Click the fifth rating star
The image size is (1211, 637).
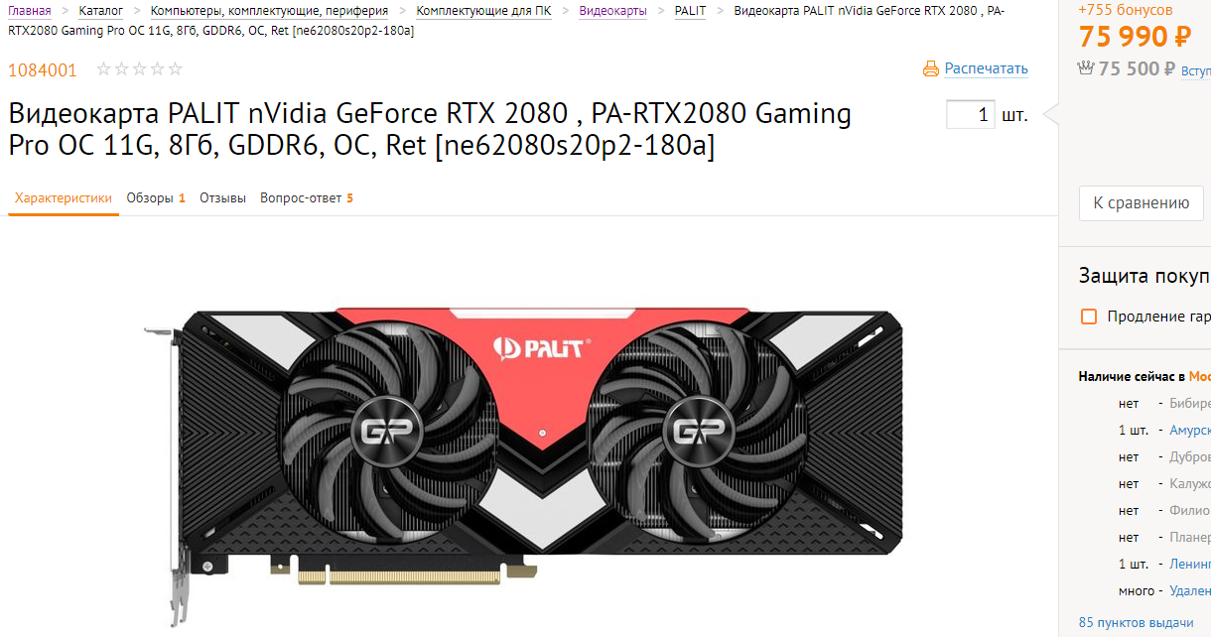pyautogui.click(x=176, y=69)
